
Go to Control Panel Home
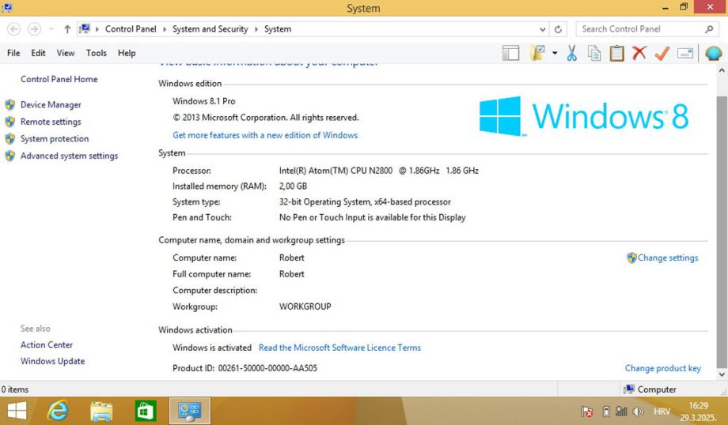click(59, 79)
